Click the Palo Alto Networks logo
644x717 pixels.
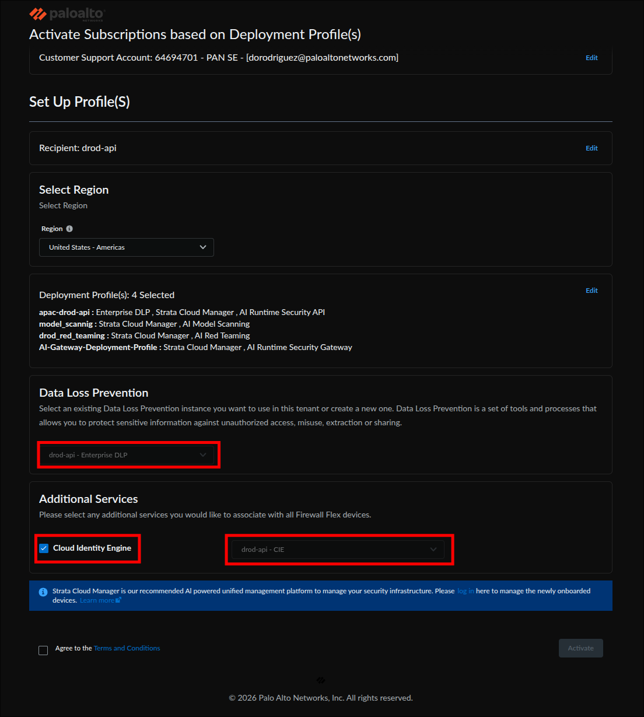(67, 14)
